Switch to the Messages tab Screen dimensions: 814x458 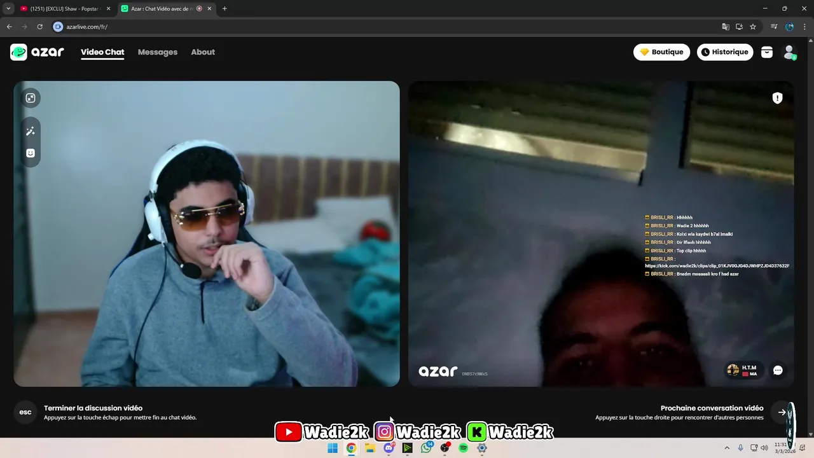coord(158,52)
